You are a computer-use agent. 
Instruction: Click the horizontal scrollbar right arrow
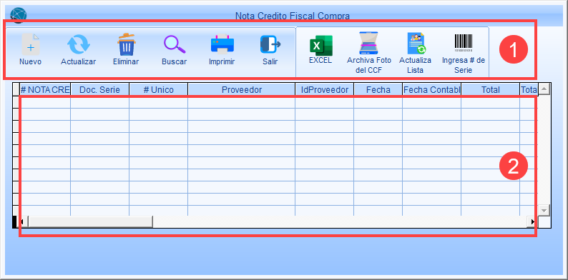[532, 221]
